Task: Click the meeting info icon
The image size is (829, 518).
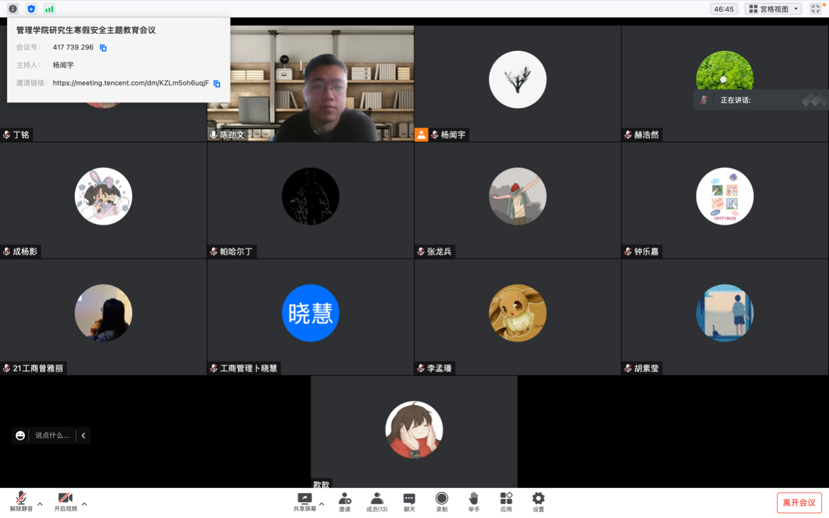Action: pyautogui.click(x=12, y=9)
